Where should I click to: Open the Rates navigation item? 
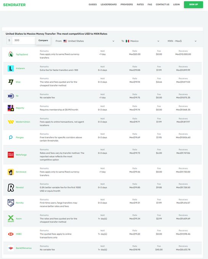tap(140, 5)
